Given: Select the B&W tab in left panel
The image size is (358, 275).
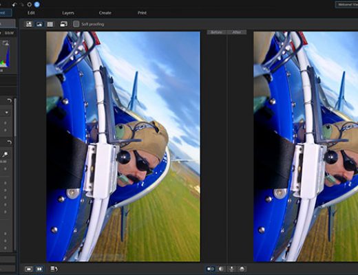Looking at the screenshot, I should [9, 33].
